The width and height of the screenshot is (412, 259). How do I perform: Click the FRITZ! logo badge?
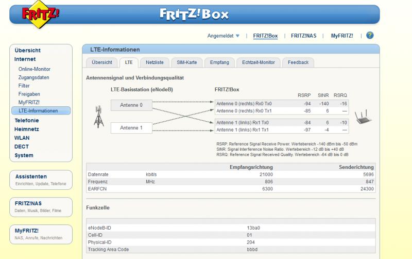40,14
